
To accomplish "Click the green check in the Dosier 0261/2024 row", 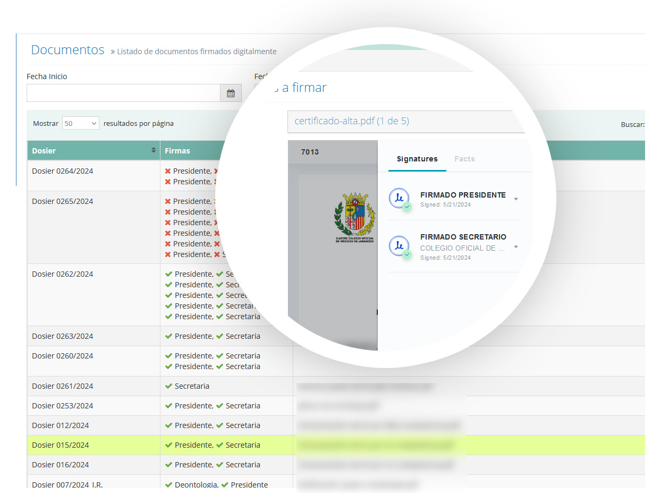I will [x=169, y=386].
